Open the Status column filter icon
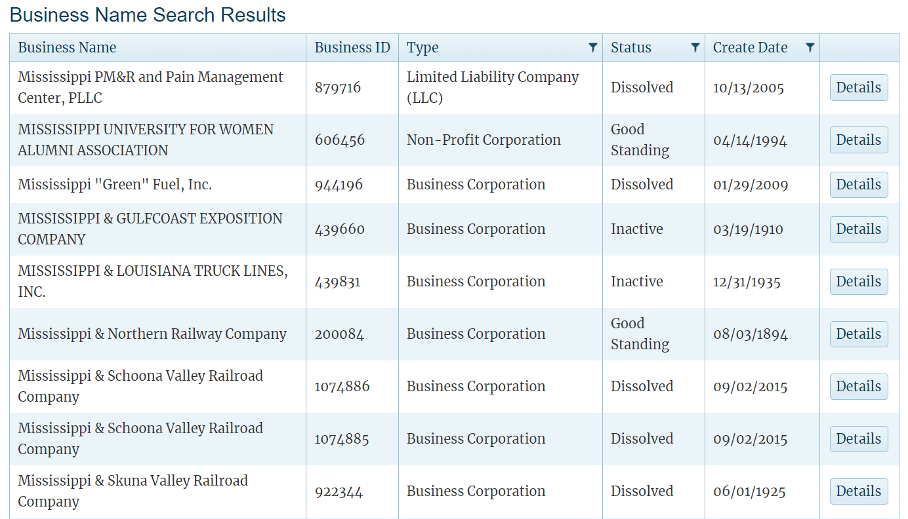The height and width of the screenshot is (519, 908). tap(695, 48)
